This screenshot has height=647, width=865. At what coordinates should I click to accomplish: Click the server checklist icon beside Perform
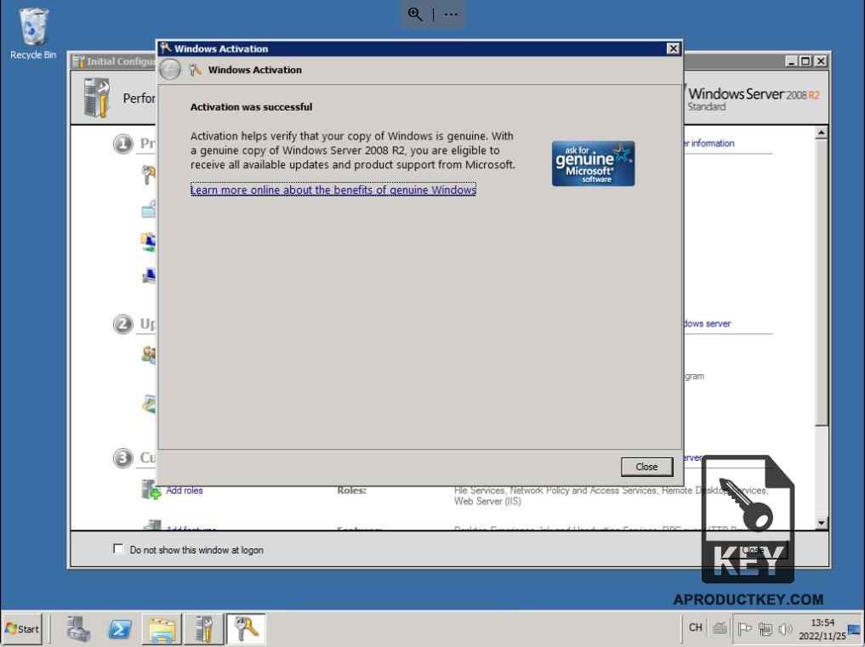click(97, 98)
